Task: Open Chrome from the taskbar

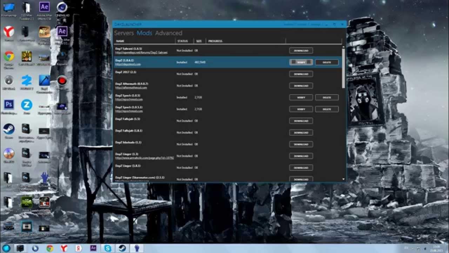Action: coord(50,248)
